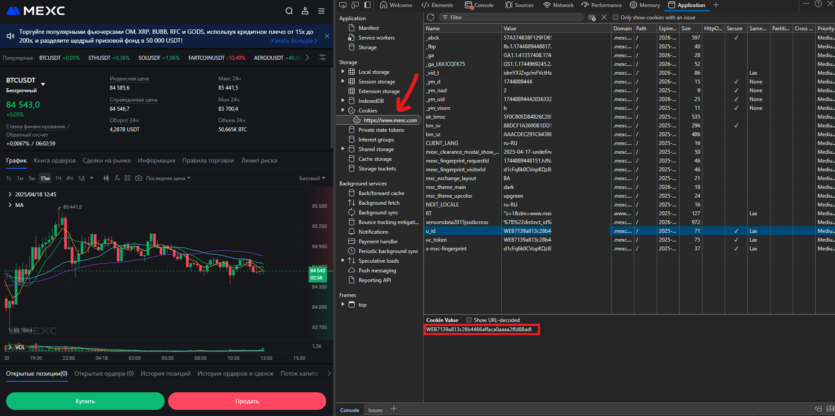Screen dimensions: 835x416
Task: Dismiss the futures promo banner
Action: coord(327,36)
